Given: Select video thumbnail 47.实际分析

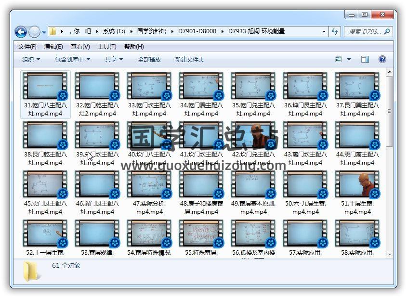Looking at the screenshot, I should point(149,184).
